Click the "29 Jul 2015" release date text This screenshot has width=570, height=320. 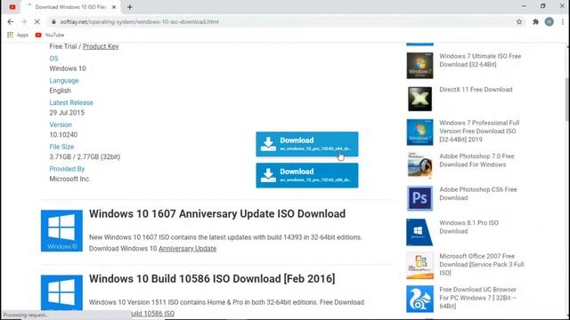click(67, 113)
